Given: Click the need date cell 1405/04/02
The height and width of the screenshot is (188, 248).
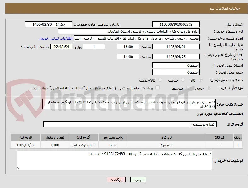Looking at the screenshot, I should 25,145.
